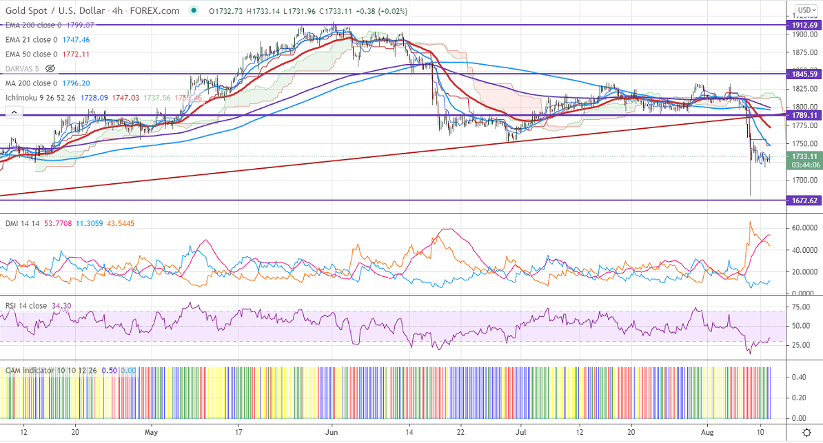Click the close price C1733.11

tap(334, 11)
